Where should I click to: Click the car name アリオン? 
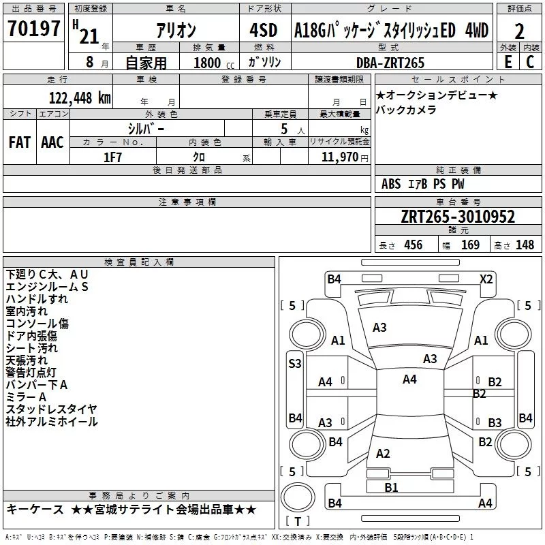[176, 30]
